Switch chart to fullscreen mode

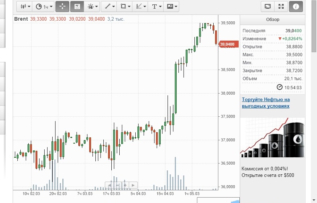(281, 7)
